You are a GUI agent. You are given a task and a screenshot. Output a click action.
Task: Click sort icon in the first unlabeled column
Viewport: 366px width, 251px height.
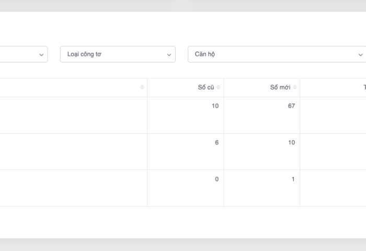pyautogui.click(x=142, y=87)
